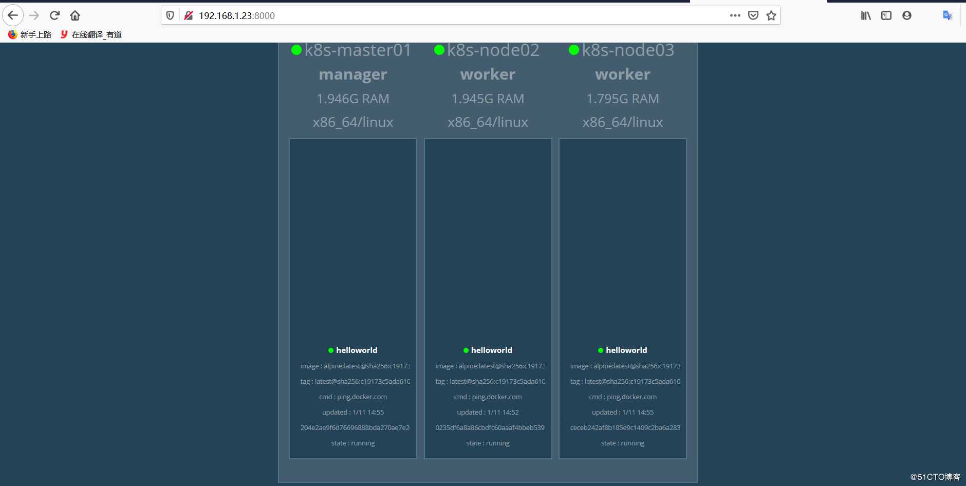This screenshot has width=966, height=486.
Task: Click the k8s-node02 node title
Action: coord(493,50)
